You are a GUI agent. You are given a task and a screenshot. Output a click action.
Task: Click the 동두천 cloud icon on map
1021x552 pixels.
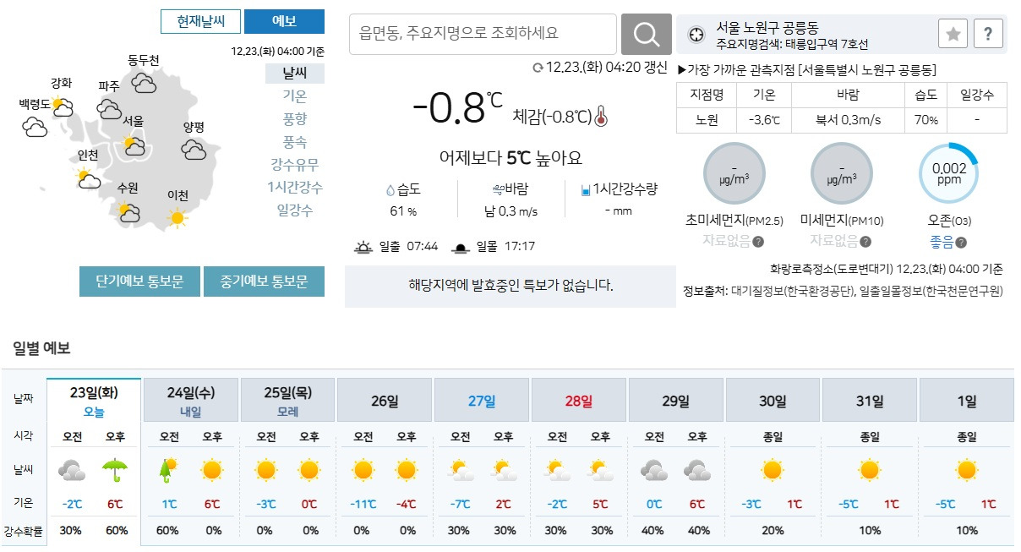[144, 83]
